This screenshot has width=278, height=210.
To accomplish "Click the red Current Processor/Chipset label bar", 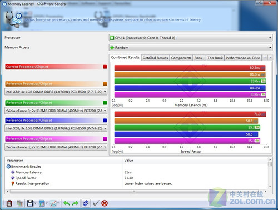I will [53, 67].
